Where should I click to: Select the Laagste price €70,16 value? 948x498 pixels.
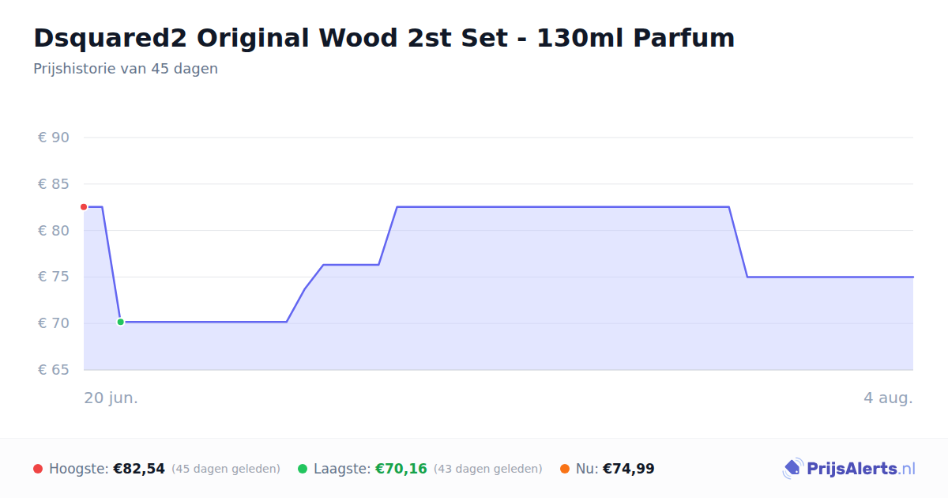[401, 469]
